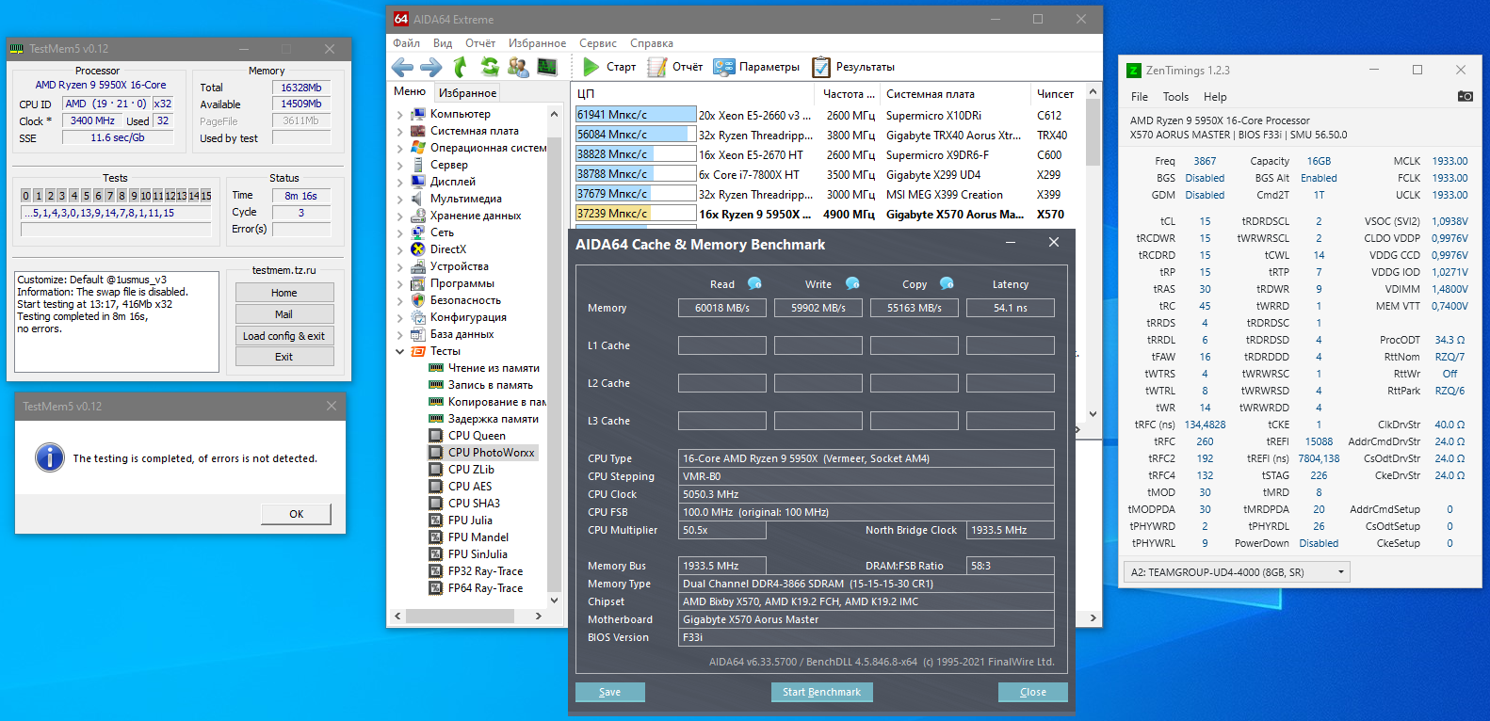Switch to the Меню tab in the side panel
The width and height of the screenshot is (1490, 721).
pos(410,92)
